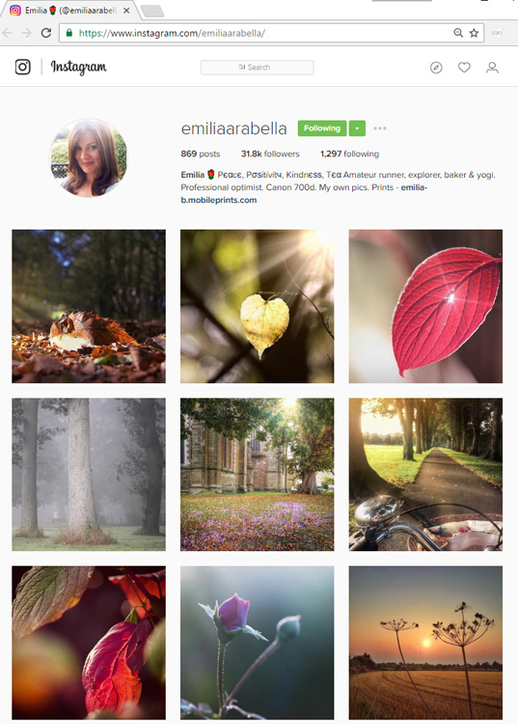Image resolution: width=518 pixels, height=724 pixels.
Task: Open the heart activity notifications icon
Action: pos(464,68)
